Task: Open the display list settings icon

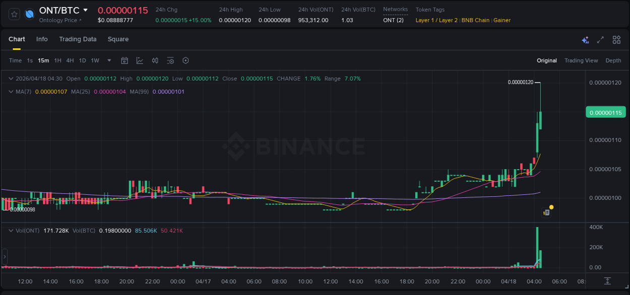Action: pos(170,60)
